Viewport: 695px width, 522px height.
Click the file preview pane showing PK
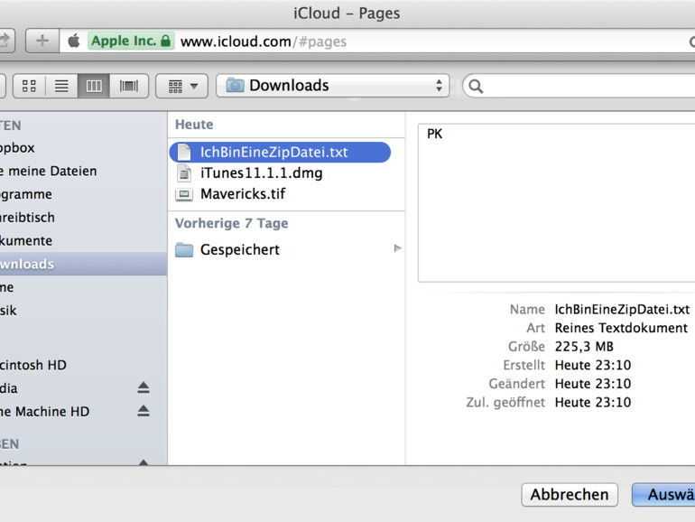pyautogui.click(x=556, y=203)
